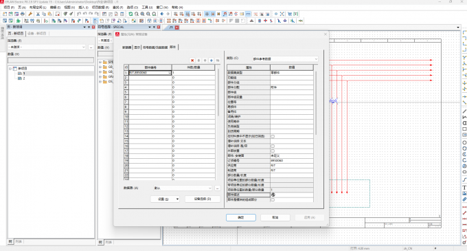The image size is (467, 251).
Task: Click the first new project icon in the toolbar
Action: [5, 14]
